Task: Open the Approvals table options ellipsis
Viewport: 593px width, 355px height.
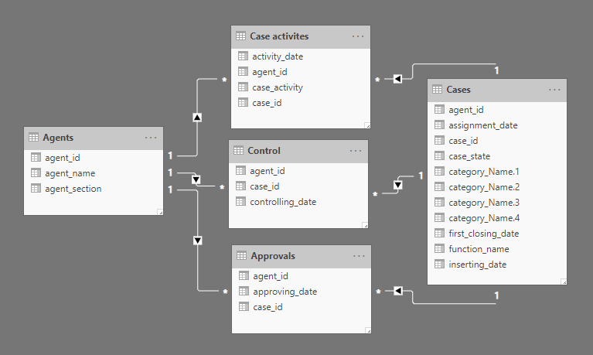Action: click(x=359, y=256)
